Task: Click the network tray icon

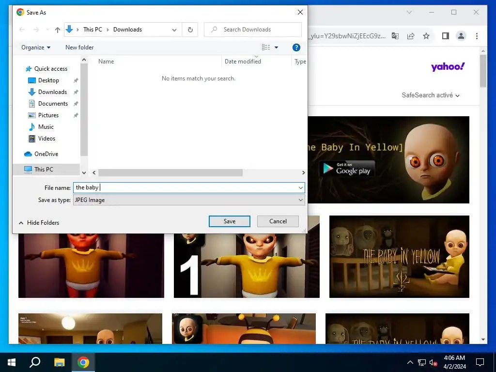Action: [x=422, y=362]
